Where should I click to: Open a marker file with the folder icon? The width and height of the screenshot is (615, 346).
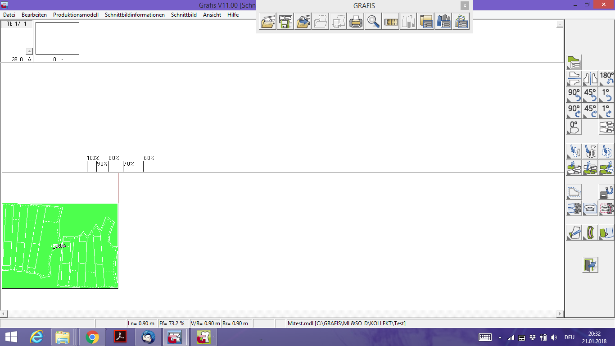coord(268,21)
